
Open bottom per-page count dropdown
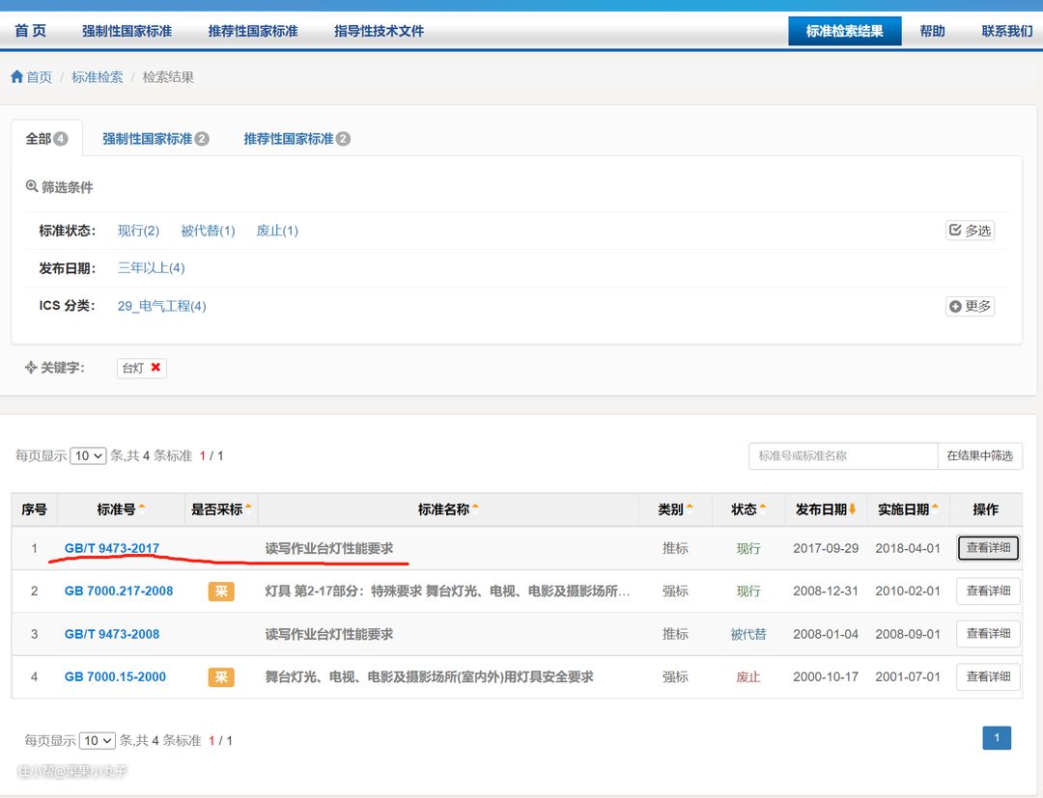[98, 741]
